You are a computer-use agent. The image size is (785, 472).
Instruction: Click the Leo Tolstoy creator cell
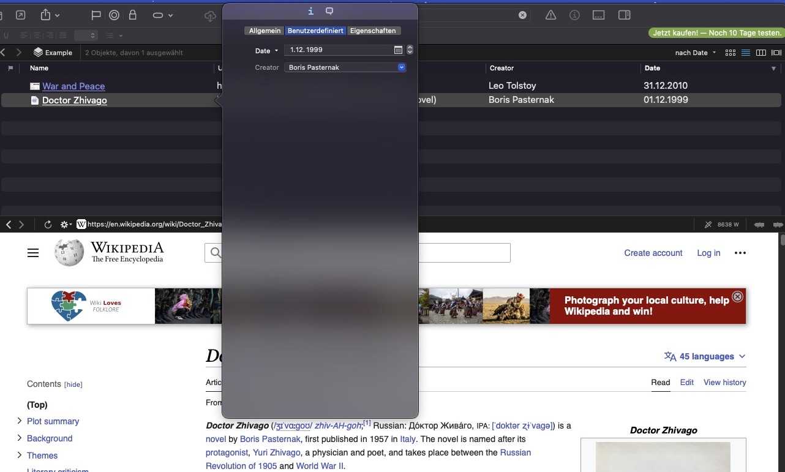pos(512,86)
